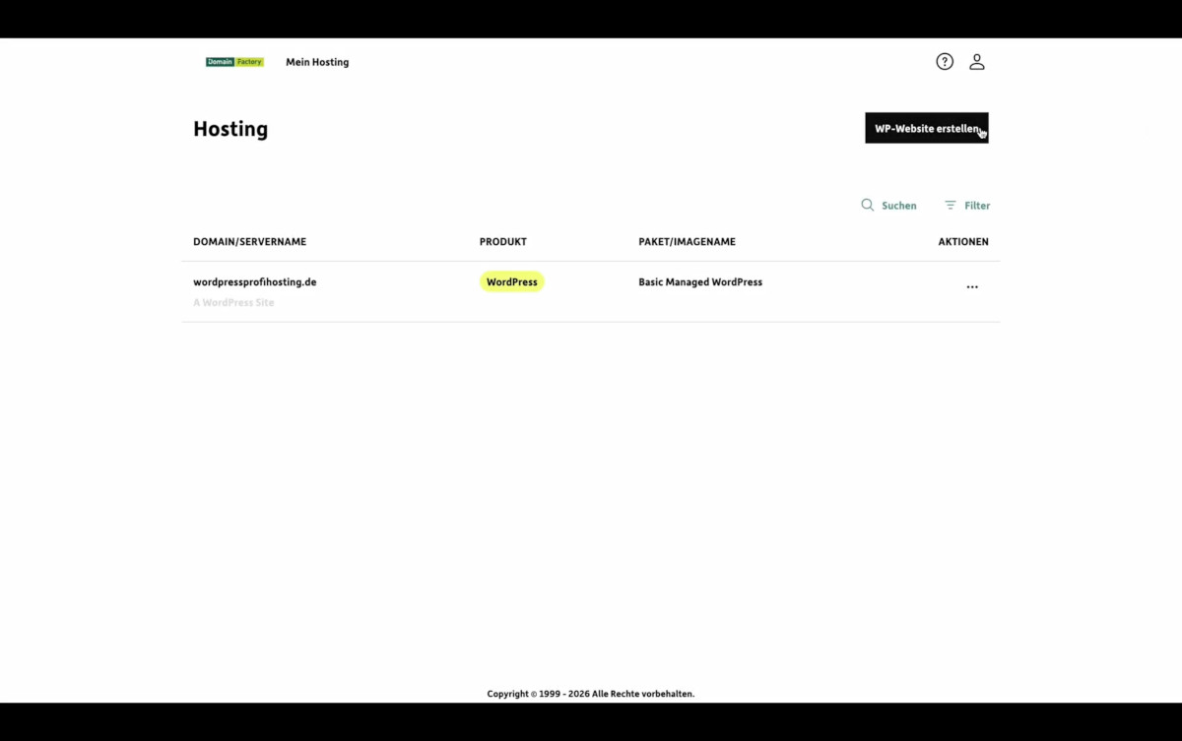Open the wordpressprofihosting.de domain entry
1182x741 pixels.
coord(255,281)
